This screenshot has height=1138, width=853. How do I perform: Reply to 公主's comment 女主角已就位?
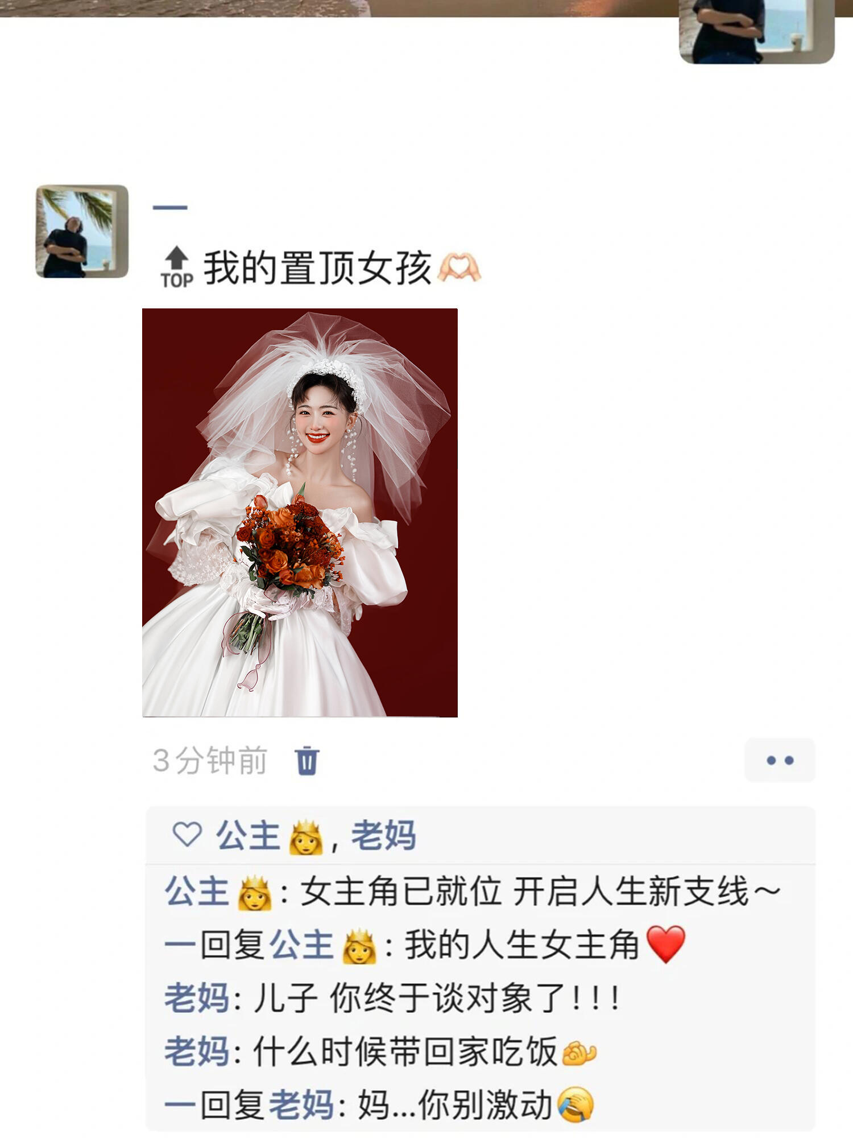[473, 891]
